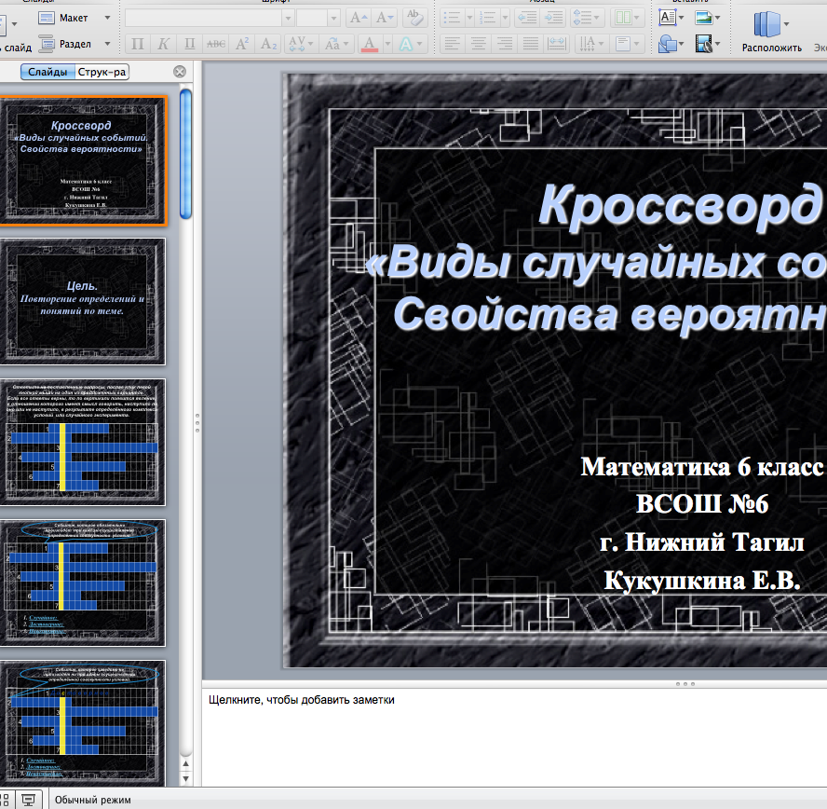
Task: Click the scroll up arrow in slide pane
Action: tap(185, 763)
